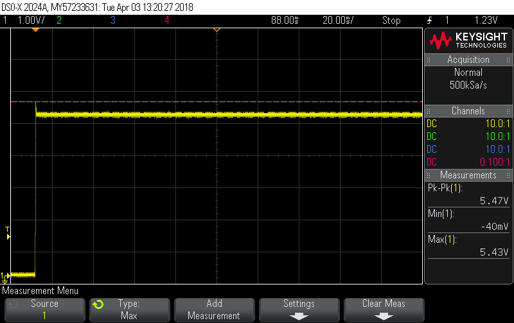Click the orange dashed measurement cursor line

[217, 102]
